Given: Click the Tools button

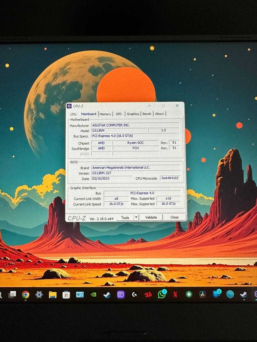Looking at the screenshot, I should [125, 218].
